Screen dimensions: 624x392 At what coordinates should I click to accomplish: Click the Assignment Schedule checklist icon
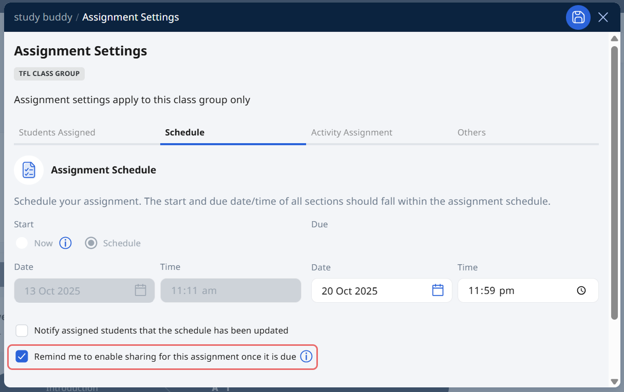coord(29,170)
